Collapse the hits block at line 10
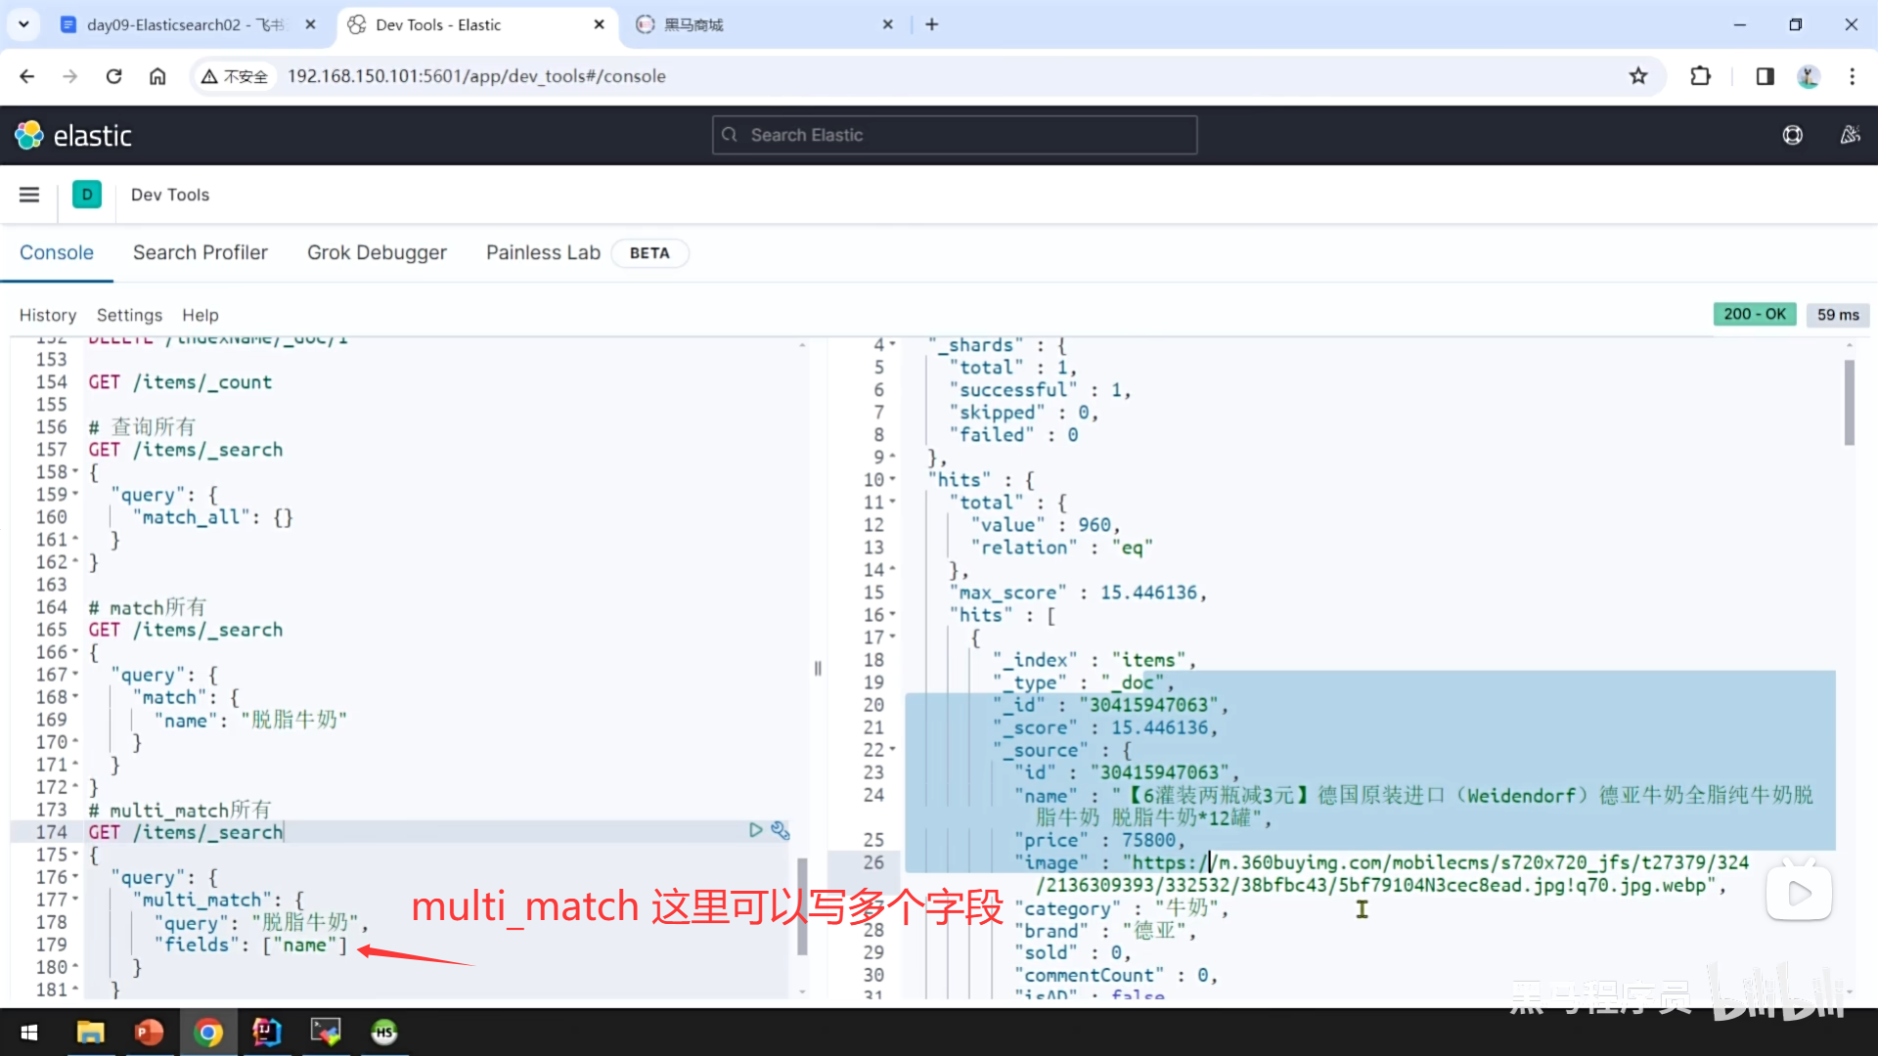 coord(892,480)
